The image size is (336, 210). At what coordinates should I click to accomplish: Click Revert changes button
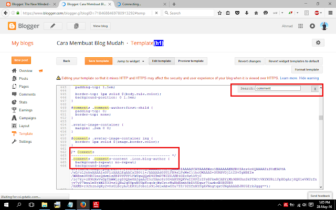pyautogui.click(x=249, y=61)
